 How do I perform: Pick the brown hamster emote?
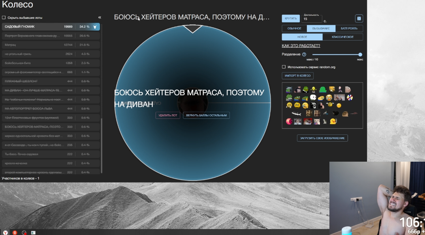345,114
